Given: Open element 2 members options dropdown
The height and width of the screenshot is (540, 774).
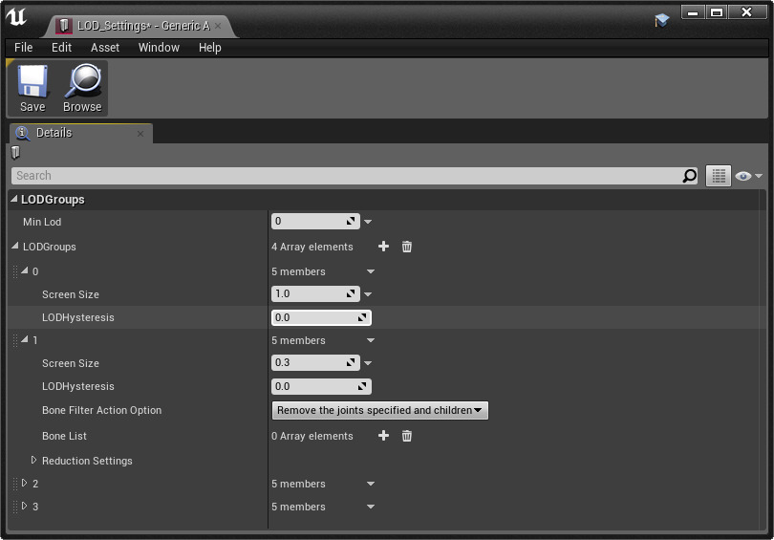Looking at the screenshot, I should tap(371, 484).
